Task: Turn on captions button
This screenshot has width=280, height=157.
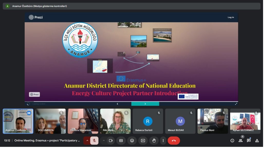Action: pos(121,141)
